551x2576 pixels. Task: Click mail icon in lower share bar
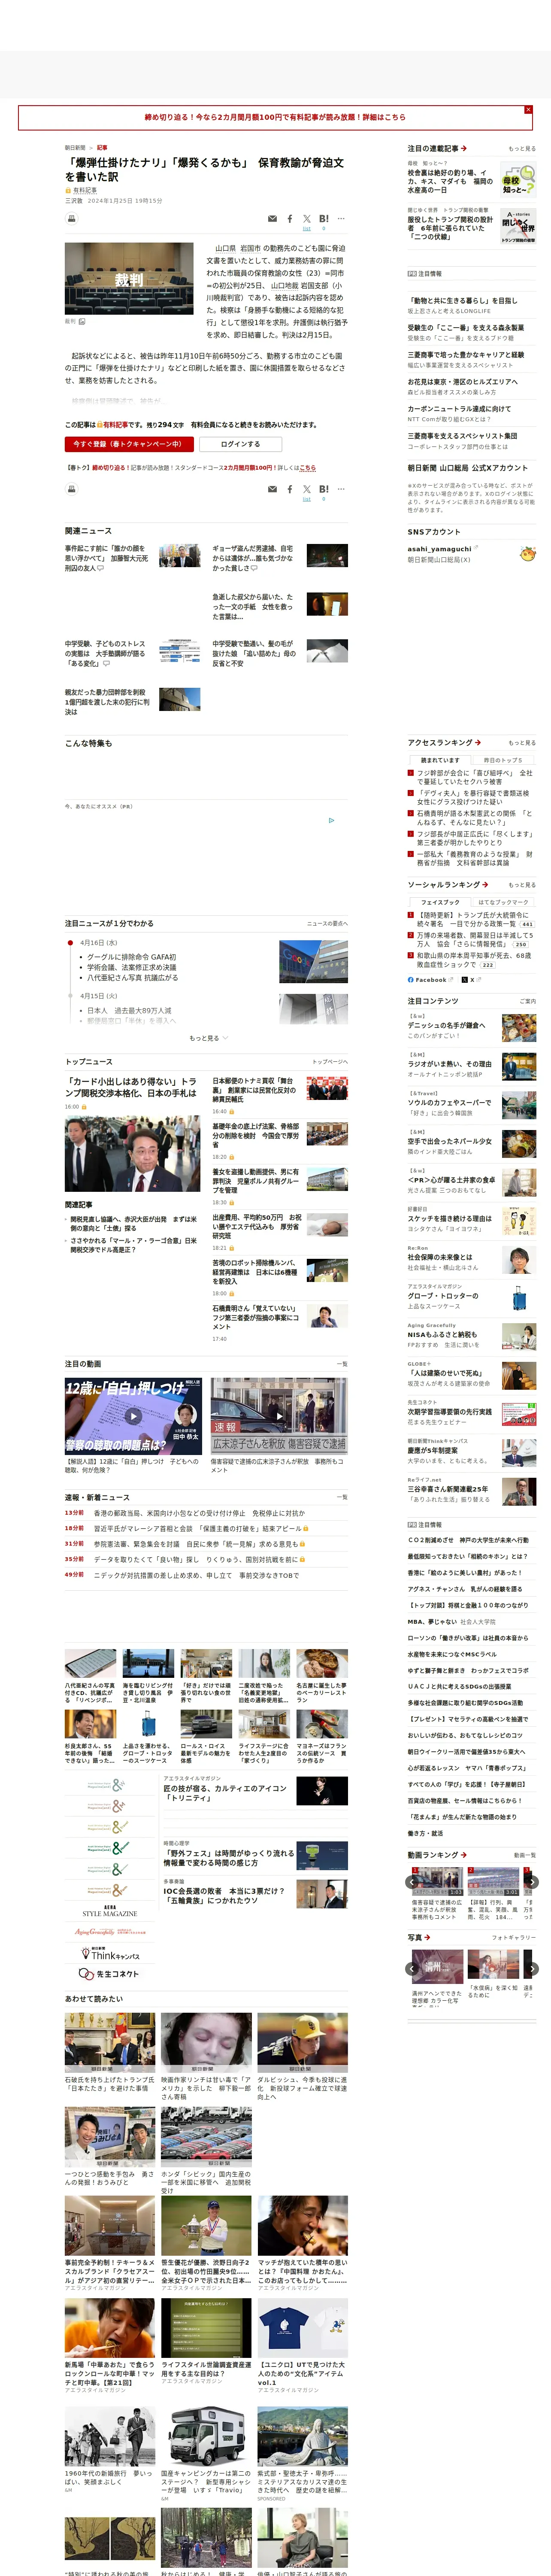272,489
